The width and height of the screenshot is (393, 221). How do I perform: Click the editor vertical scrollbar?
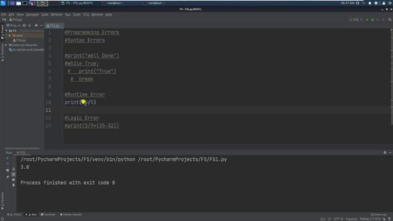392,76
